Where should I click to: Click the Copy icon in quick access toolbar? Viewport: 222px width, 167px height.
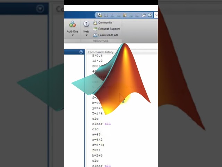[x=119, y=15]
